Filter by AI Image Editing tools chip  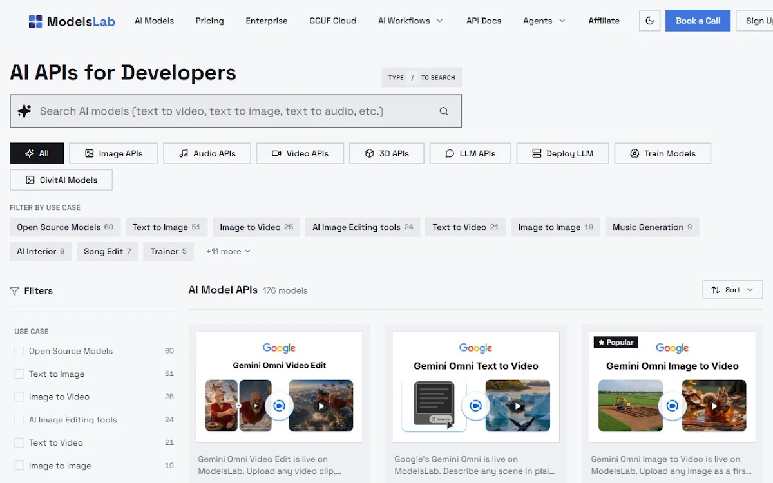(x=363, y=227)
